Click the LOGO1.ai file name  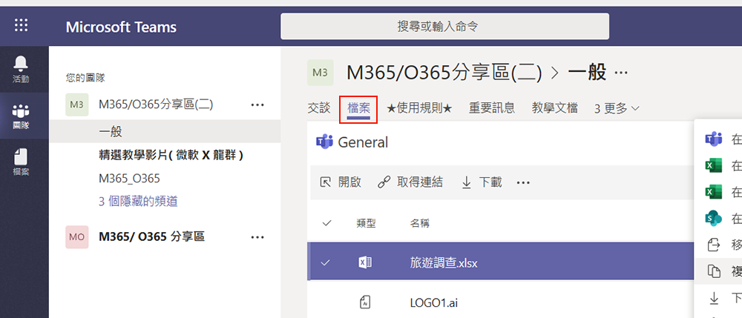(x=434, y=303)
